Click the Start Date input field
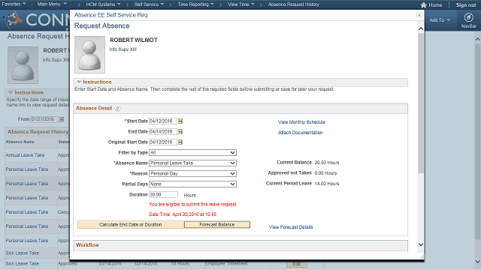Viewport: 481px width, 270px height. (x=163, y=121)
